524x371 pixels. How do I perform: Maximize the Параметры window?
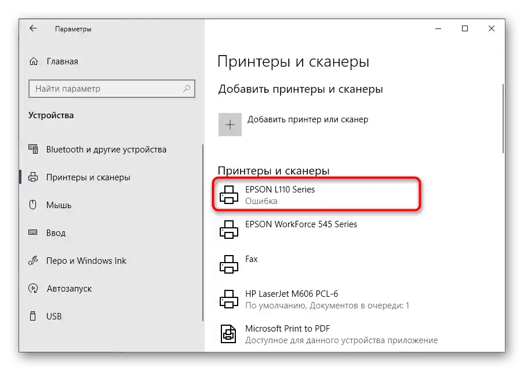(464, 29)
